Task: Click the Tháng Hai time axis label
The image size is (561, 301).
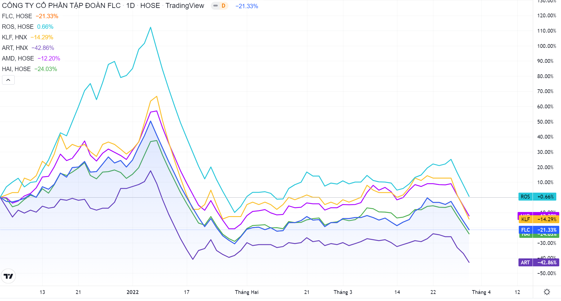Action: [x=247, y=292]
